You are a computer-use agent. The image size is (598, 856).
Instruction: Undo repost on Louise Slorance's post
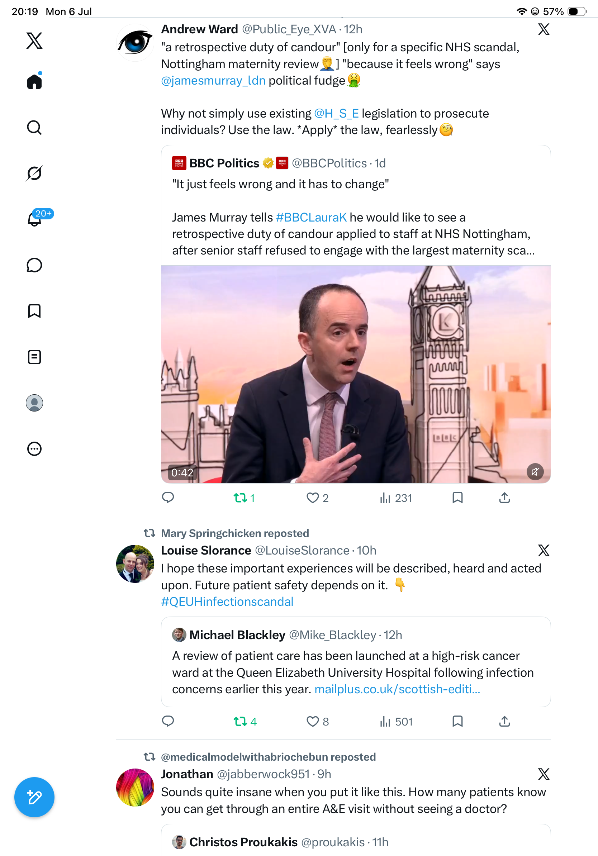[245, 722]
